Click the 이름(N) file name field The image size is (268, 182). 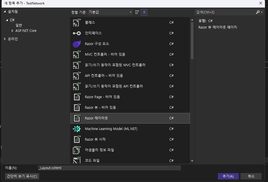pos(109,168)
